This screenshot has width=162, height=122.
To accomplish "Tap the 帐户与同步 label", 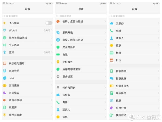I will click(x=69, y=88).
